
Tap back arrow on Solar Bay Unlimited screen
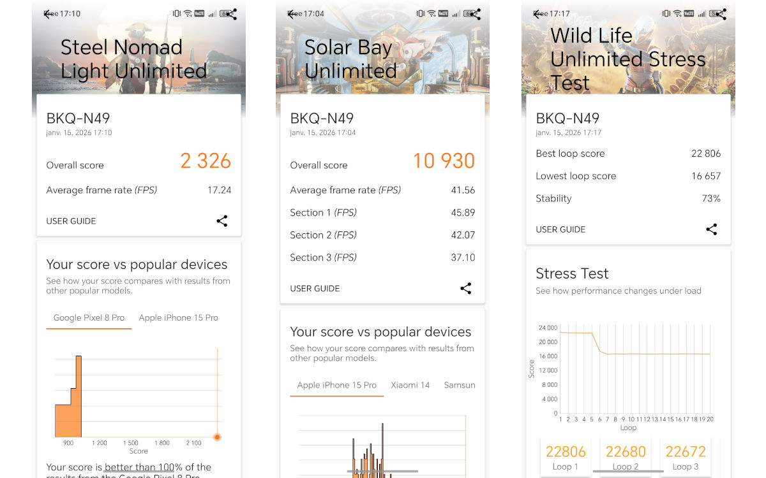[x=292, y=14]
